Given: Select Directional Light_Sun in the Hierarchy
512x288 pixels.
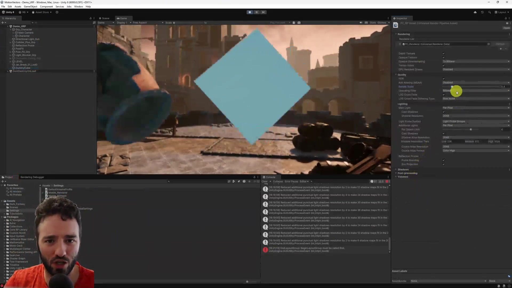Looking at the screenshot, I should [27, 39].
